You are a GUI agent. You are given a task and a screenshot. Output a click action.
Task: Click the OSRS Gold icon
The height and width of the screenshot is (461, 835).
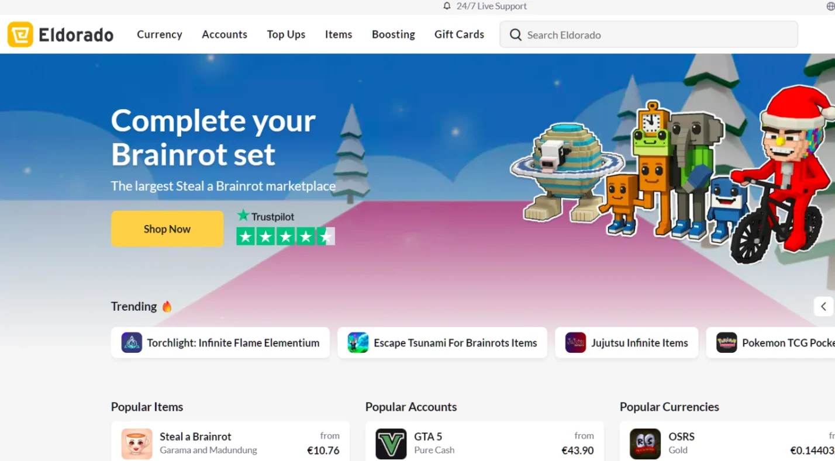click(x=645, y=444)
